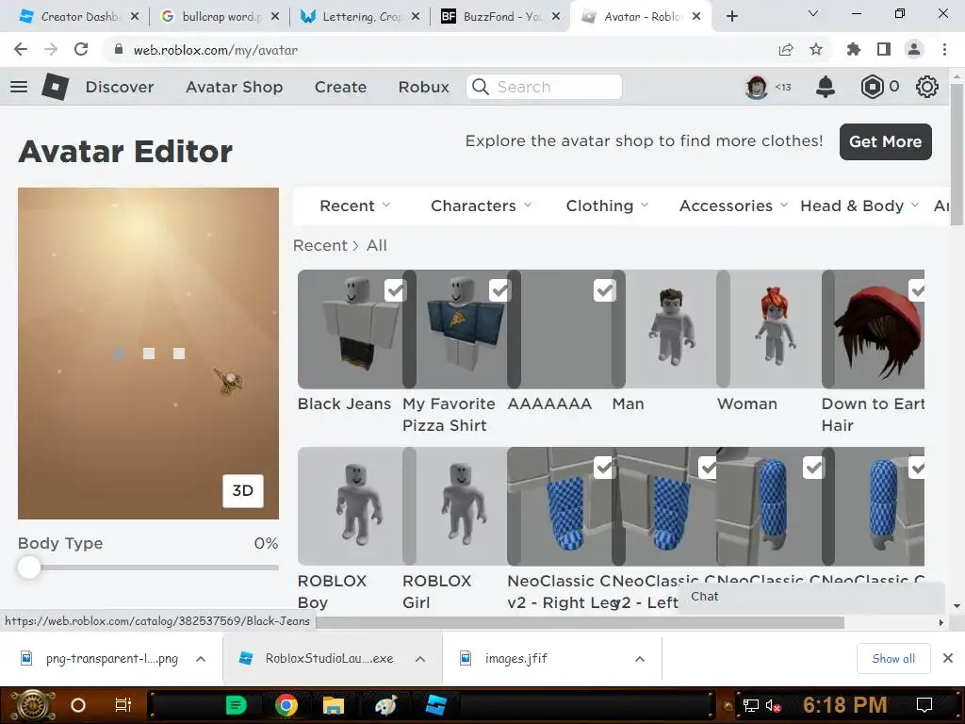Open Roblox Studio from the taskbar
Screen dimensions: 965x724
pos(435,705)
